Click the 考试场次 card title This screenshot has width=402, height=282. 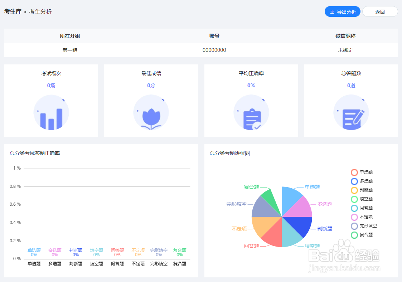[x=51, y=74]
